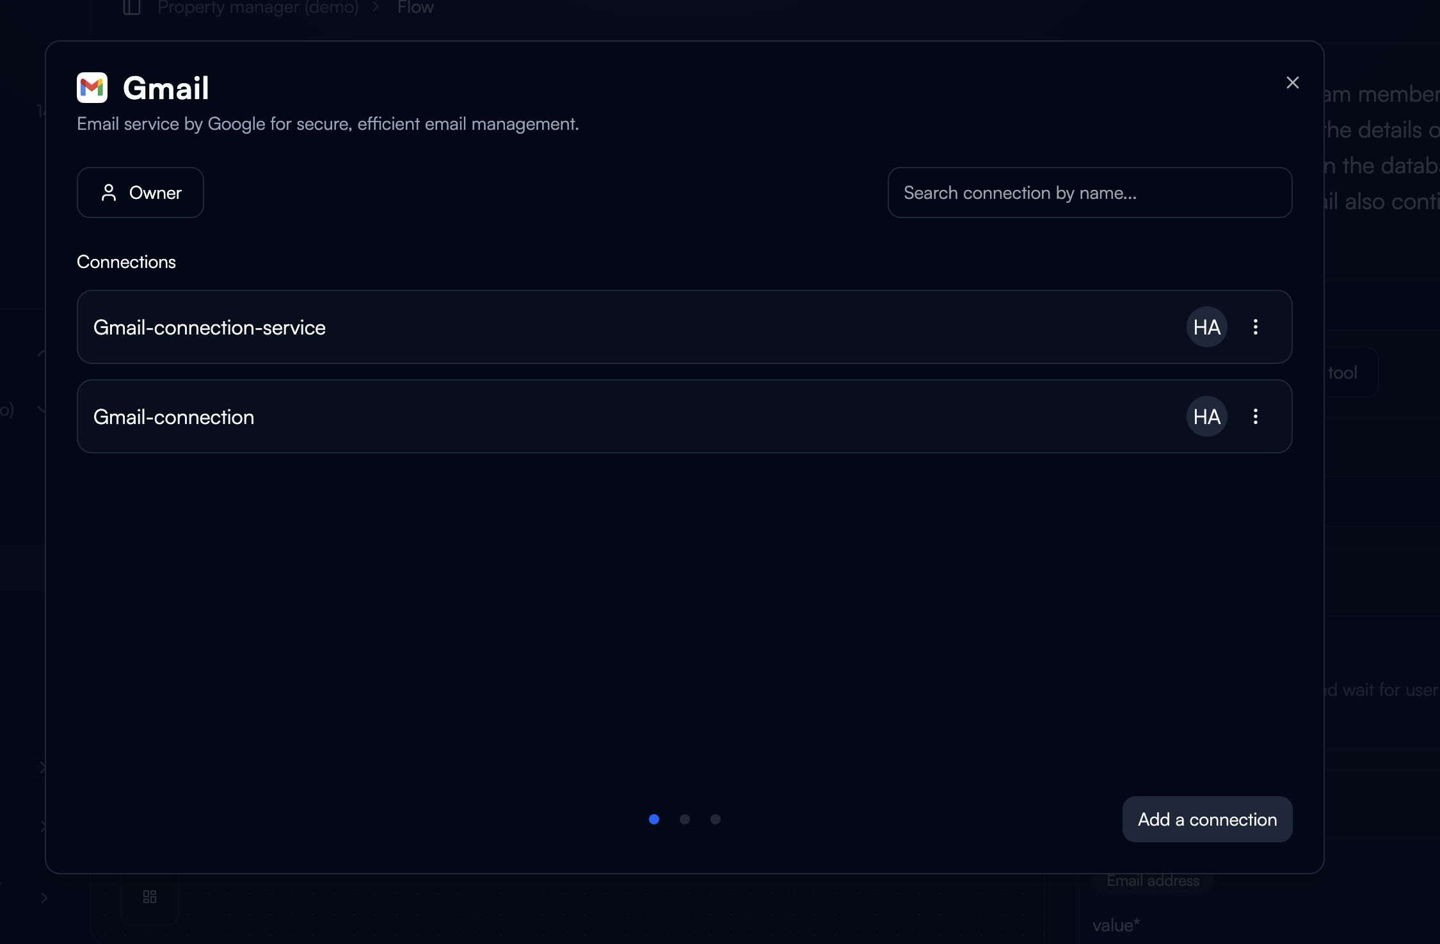
Task: Expand the bottom-most left sidebar chevron
Action: pos(44,898)
